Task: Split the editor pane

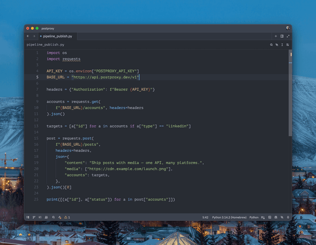Action: (282, 36)
